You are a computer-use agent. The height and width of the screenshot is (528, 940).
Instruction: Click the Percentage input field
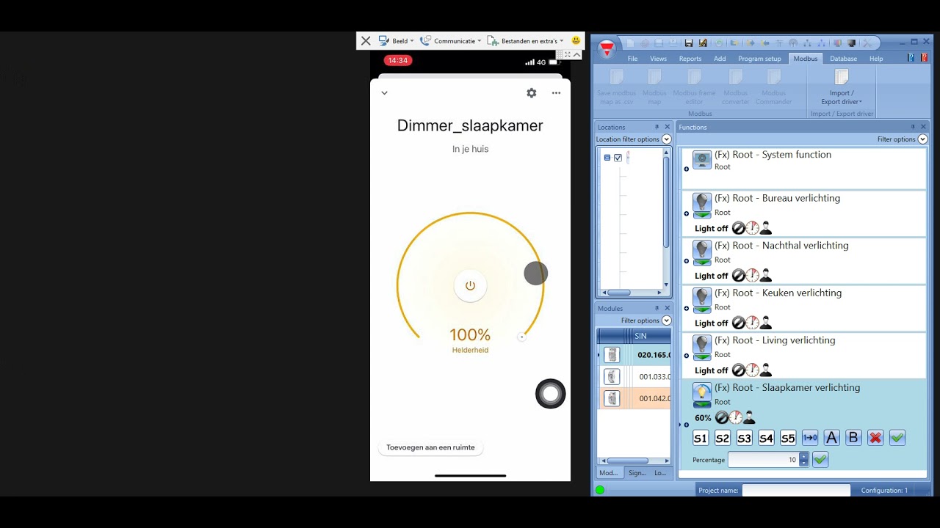point(763,460)
